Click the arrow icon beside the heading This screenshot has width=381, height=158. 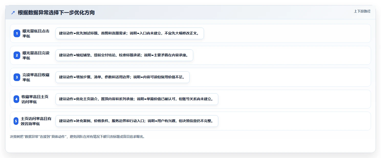coord(13,13)
